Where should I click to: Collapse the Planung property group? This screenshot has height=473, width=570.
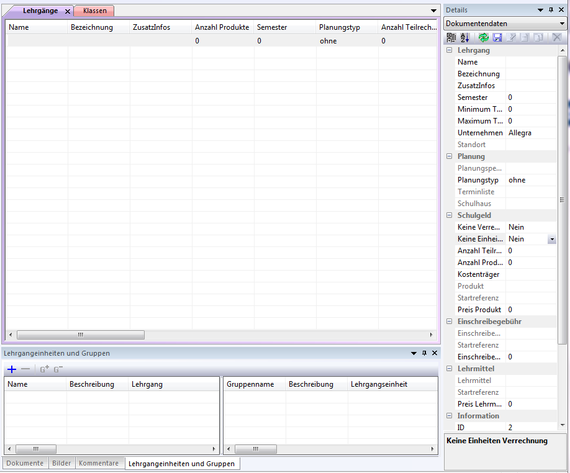[449, 156]
